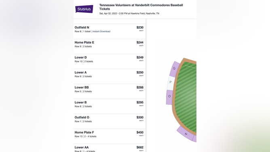Open the Lower AA $682 listing
This screenshot has width=270, height=152.
(110, 148)
